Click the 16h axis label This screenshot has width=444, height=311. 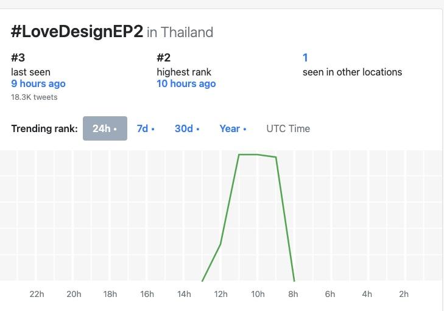(x=147, y=294)
